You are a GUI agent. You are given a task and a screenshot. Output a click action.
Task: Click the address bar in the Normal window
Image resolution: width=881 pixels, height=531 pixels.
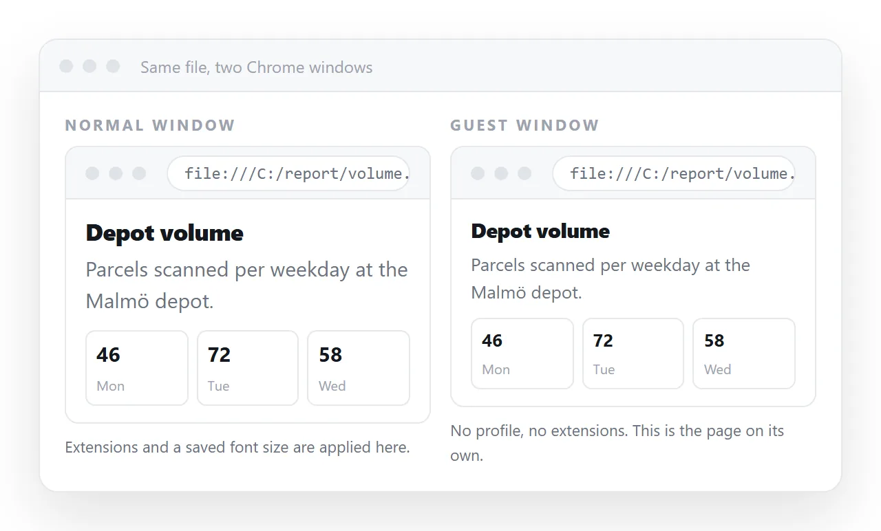point(288,173)
